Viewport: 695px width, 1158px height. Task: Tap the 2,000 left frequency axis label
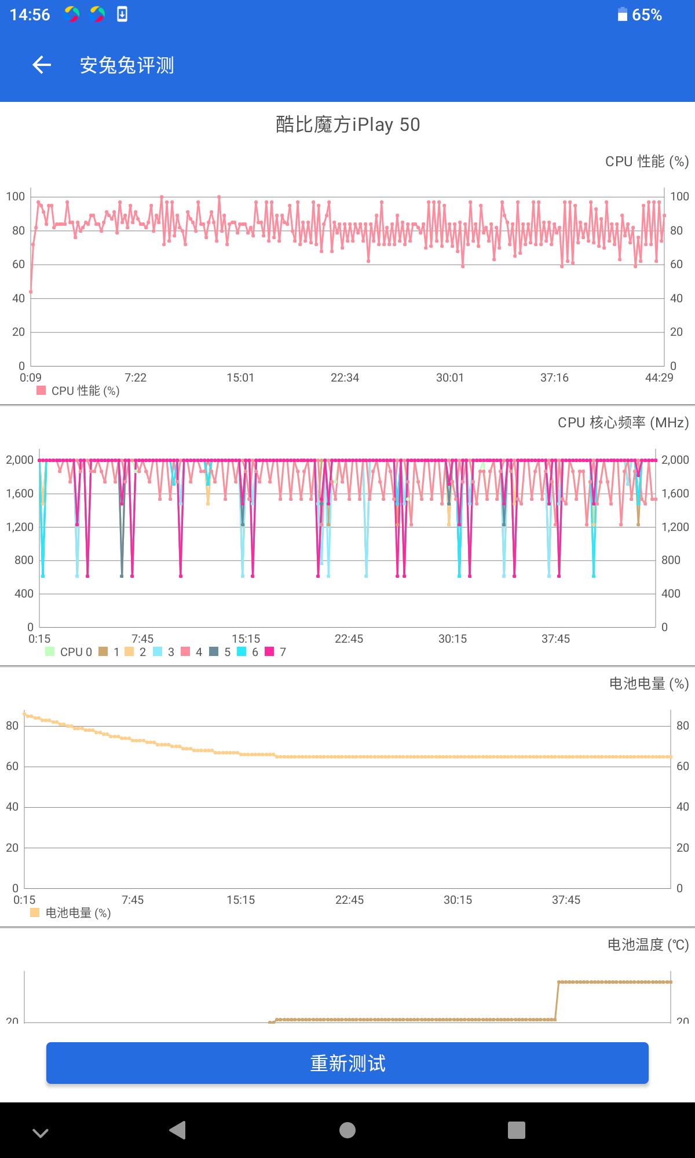[x=20, y=460]
